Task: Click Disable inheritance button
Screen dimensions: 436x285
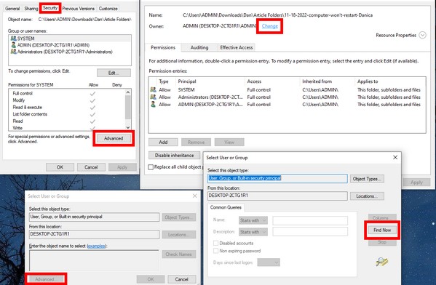Action: coord(175,156)
